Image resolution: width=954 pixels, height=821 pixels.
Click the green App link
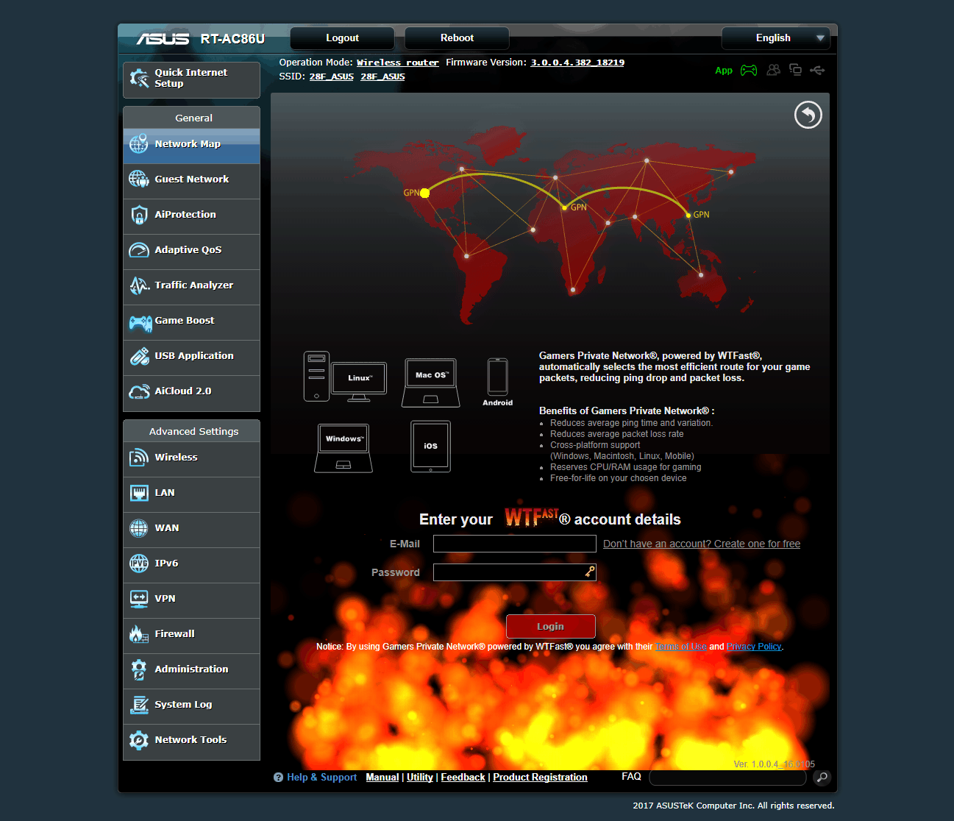click(724, 71)
